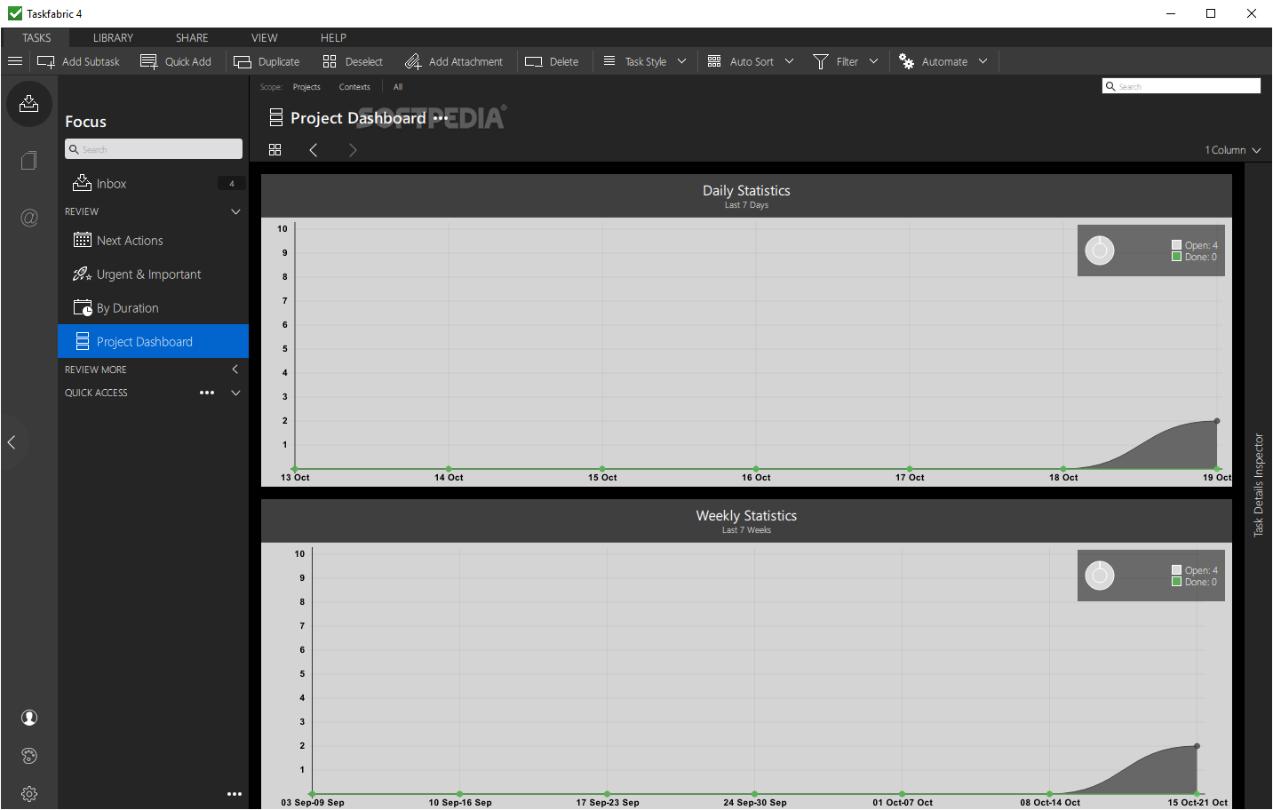
Task: Open the three-dots menu at sidebar bottom
Action: click(x=235, y=794)
